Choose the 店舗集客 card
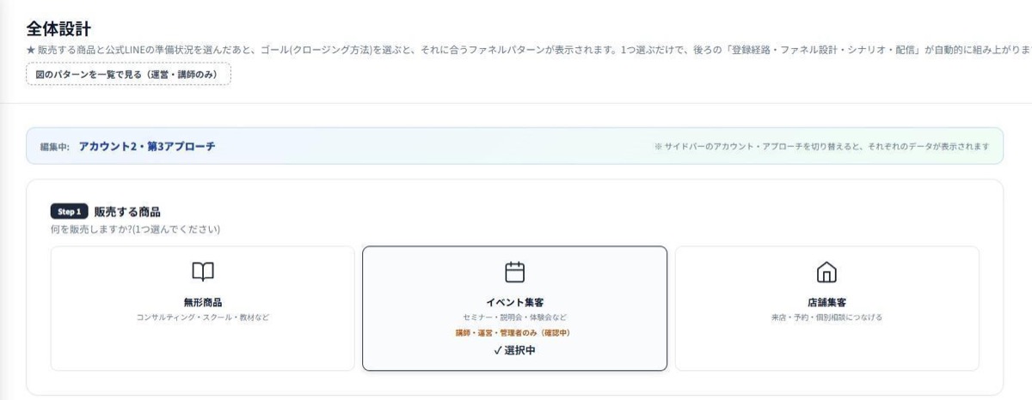Viewport: 1032px width, 400px height. pyautogui.click(x=826, y=308)
